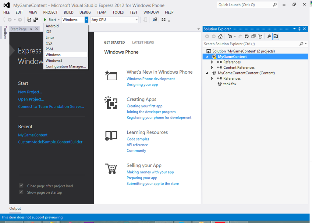Click the Save All toolbar icon
This screenshot has height=223, width=312.
click(36, 20)
